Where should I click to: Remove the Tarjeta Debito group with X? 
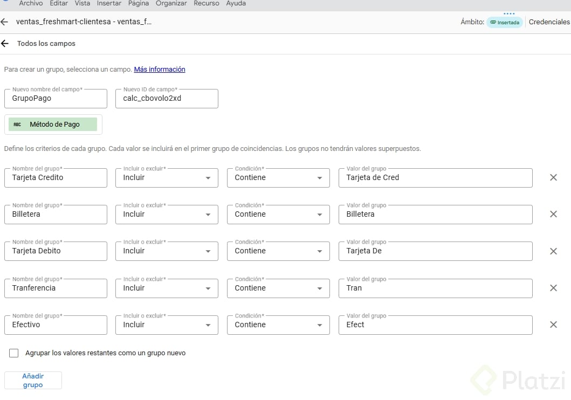553,251
